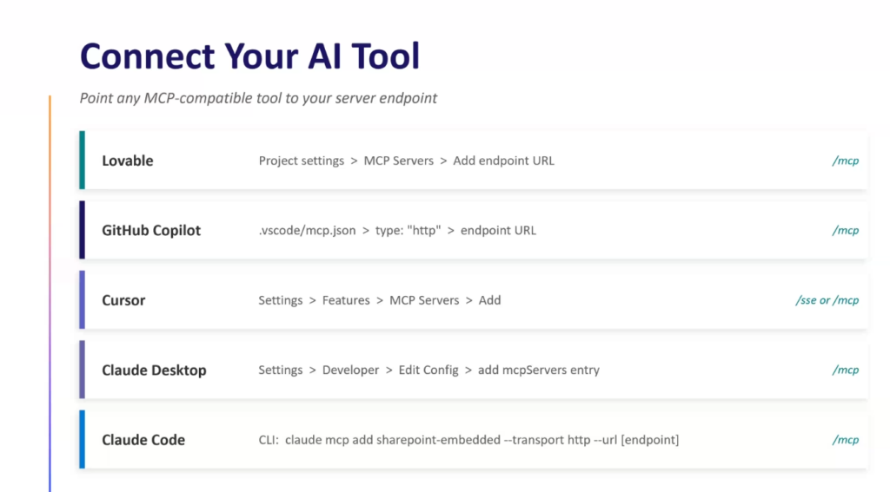Click the MCP-compatible tool subtitle text

coord(258,98)
